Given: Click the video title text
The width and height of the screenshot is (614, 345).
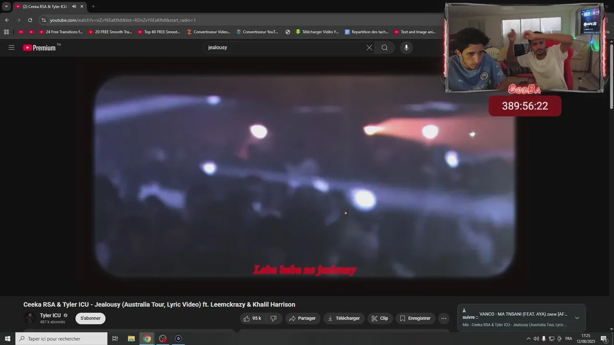Looking at the screenshot, I should [159, 304].
